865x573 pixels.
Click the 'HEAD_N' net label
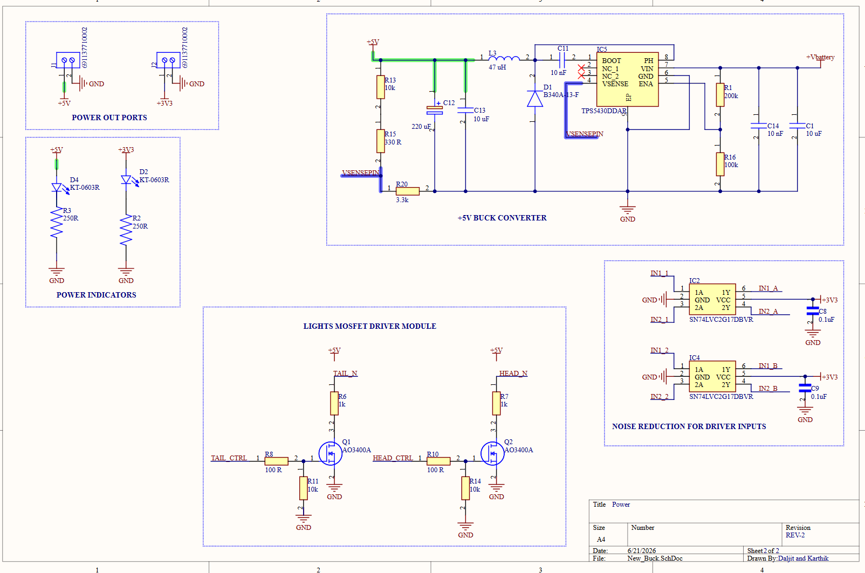click(x=513, y=374)
